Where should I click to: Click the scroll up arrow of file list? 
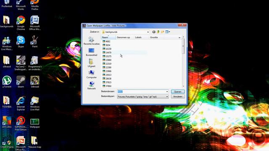point(183,37)
